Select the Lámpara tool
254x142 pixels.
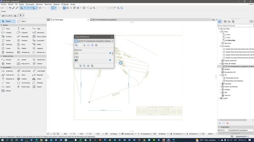[x=40, y=48]
